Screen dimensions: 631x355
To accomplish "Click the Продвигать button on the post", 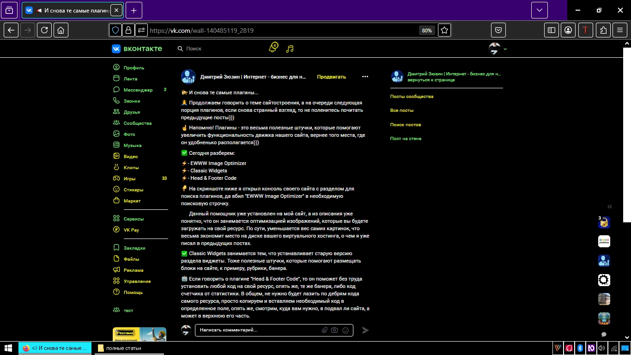I will click(331, 77).
